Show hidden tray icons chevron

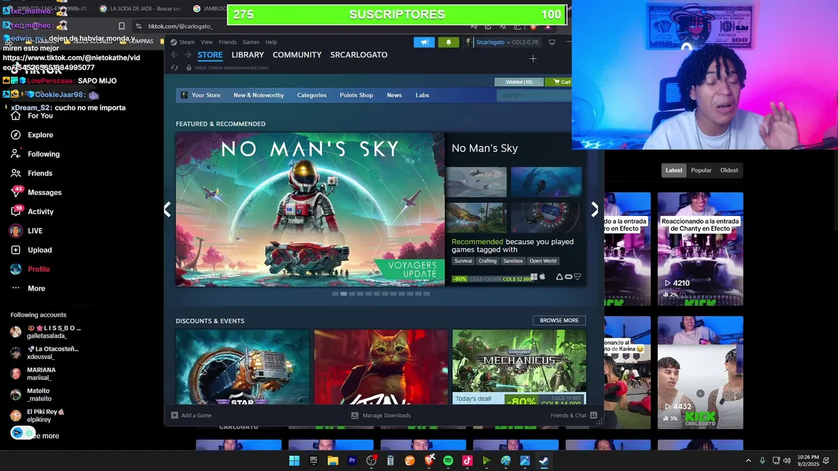[x=748, y=461]
